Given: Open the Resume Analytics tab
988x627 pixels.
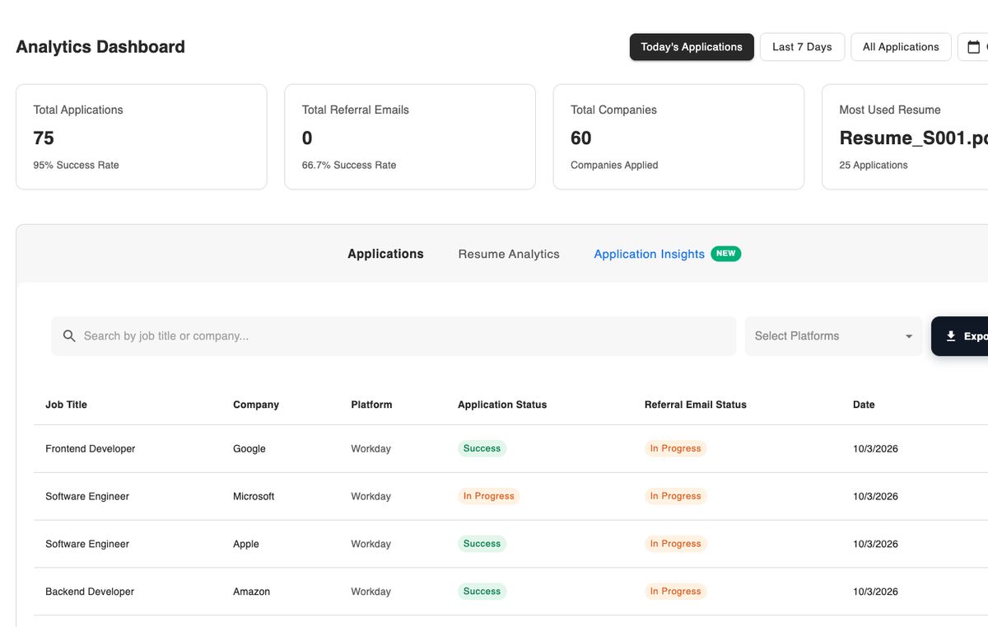Looking at the screenshot, I should tap(509, 254).
